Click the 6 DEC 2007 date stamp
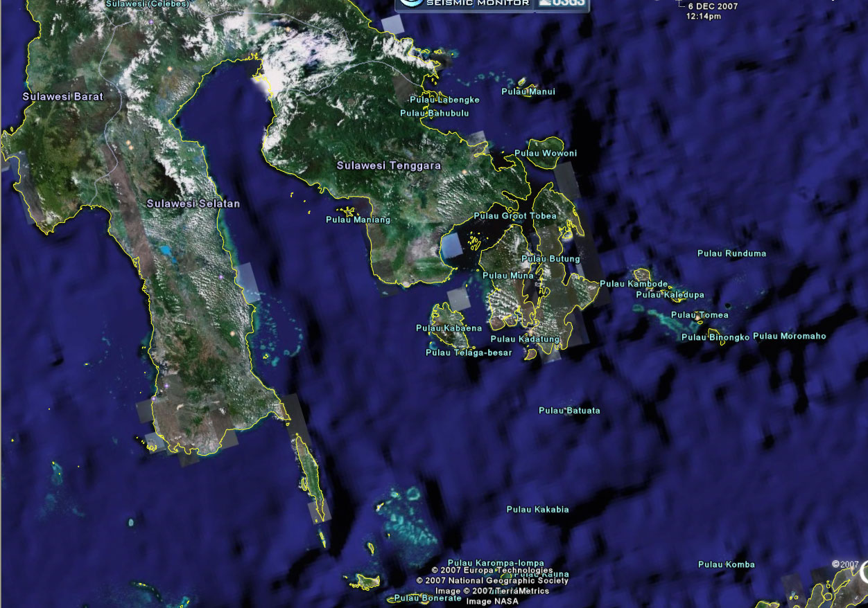Viewport: 868px width, 608px height. pyautogui.click(x=713, y=6)
